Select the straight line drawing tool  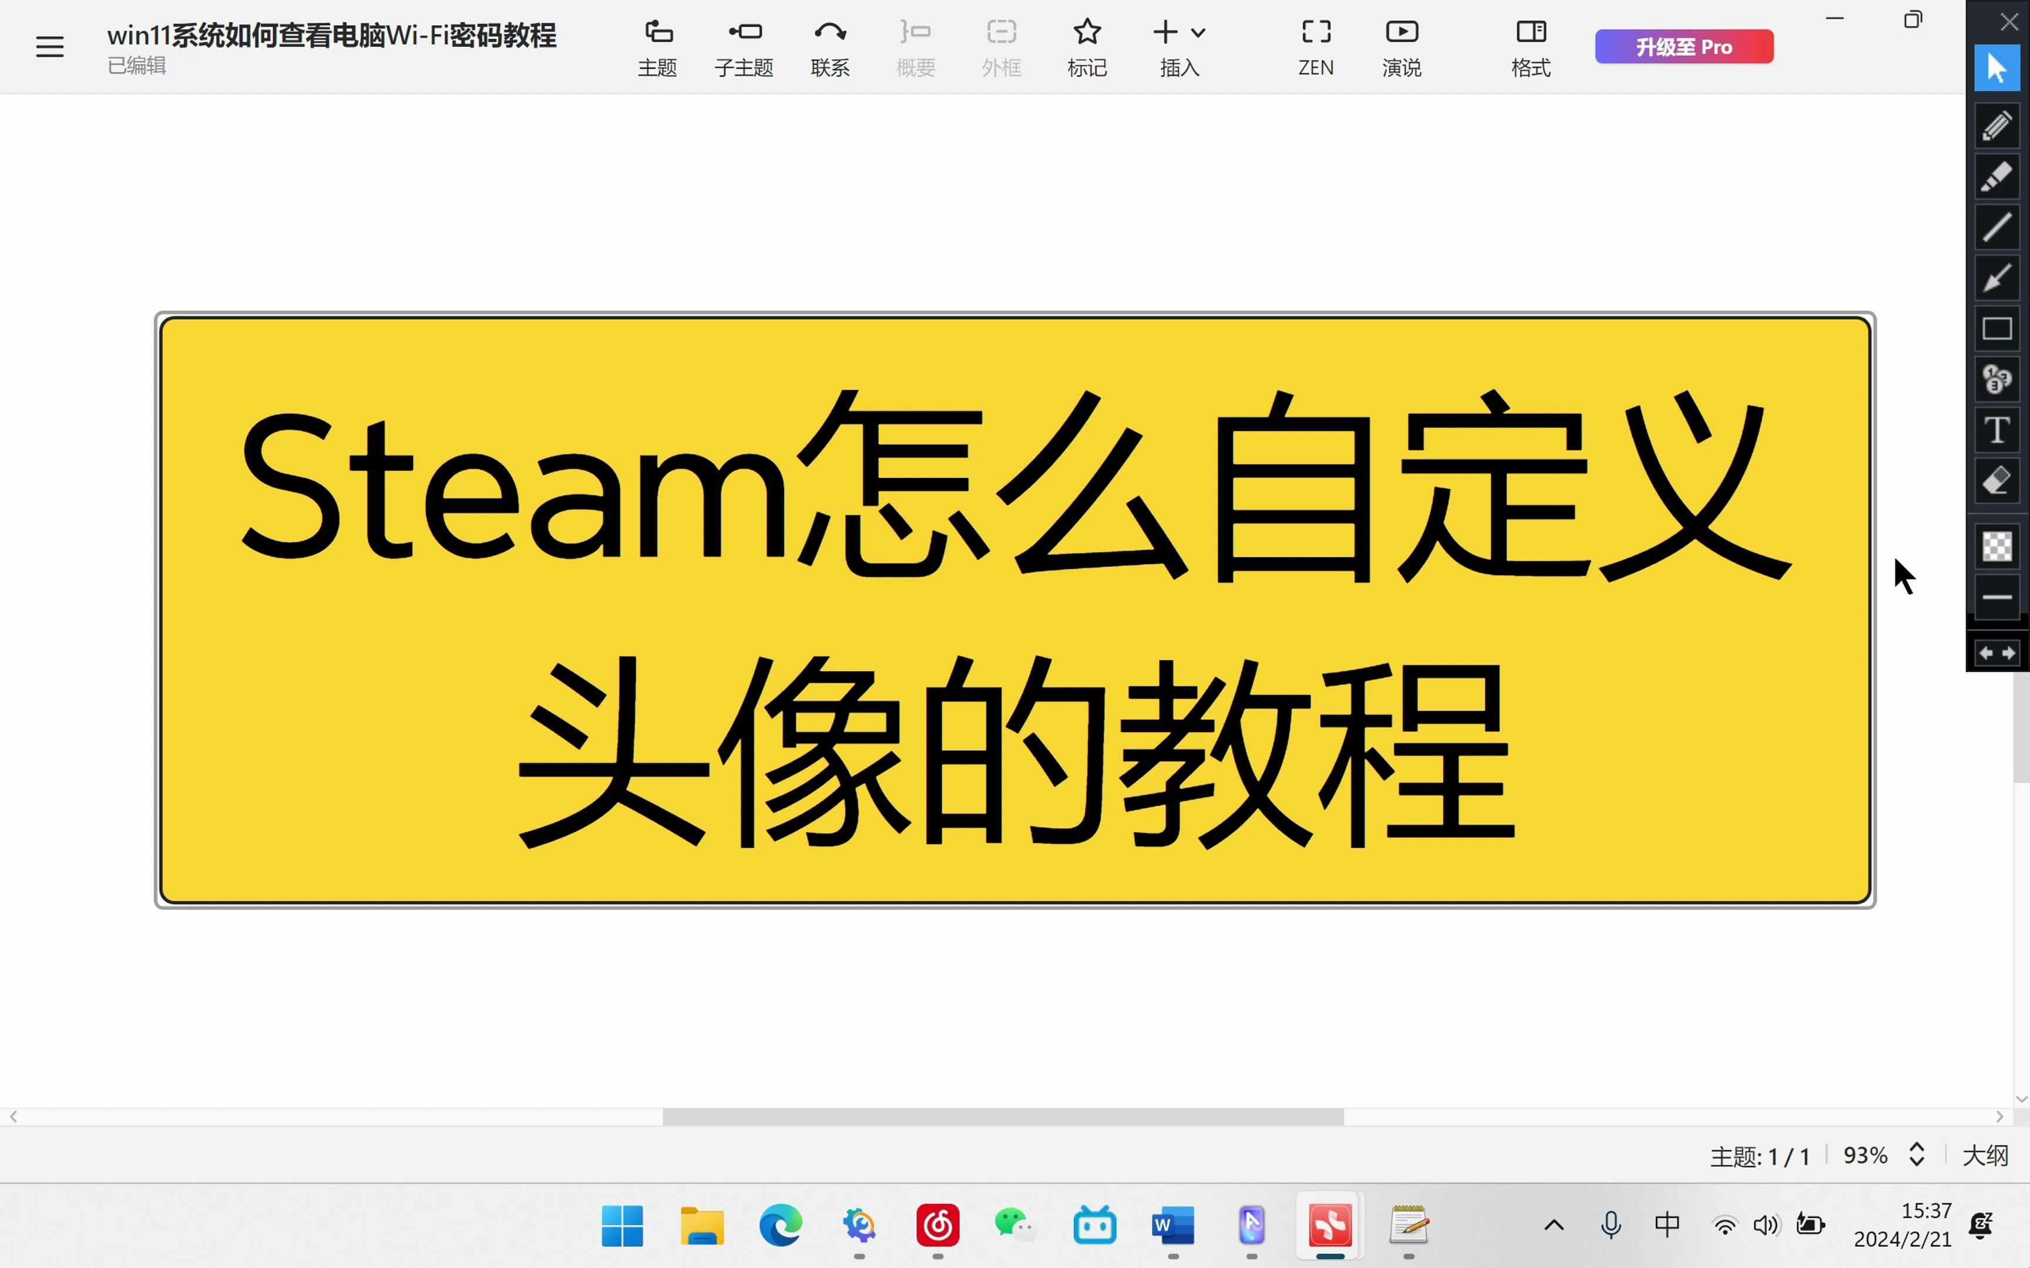click(1997, 227)
